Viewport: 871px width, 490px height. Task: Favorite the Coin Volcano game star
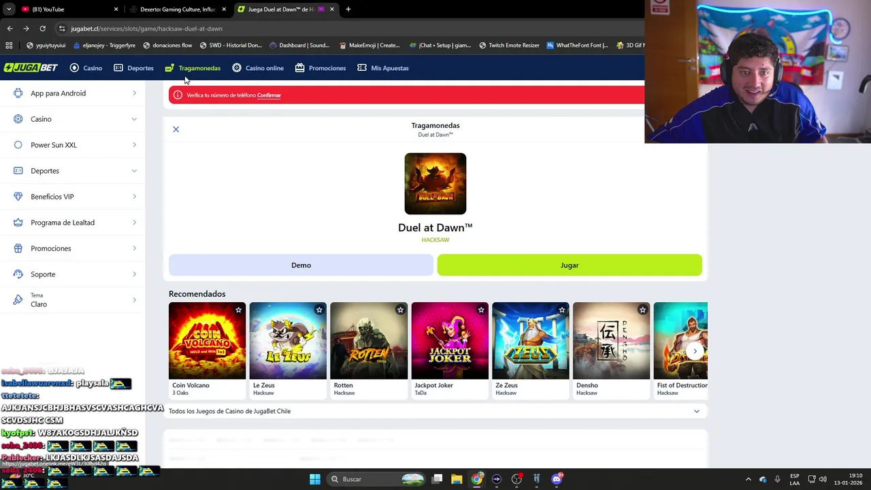(x=238, y=310)
